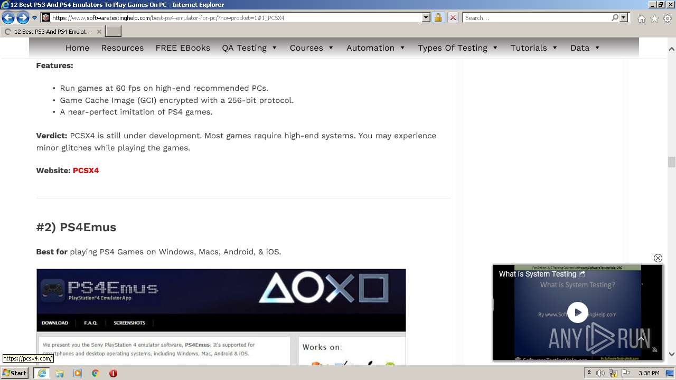The image size is (676, 380).
Task: Expand the Courses dropdown arrow
Action: (331, 47)
